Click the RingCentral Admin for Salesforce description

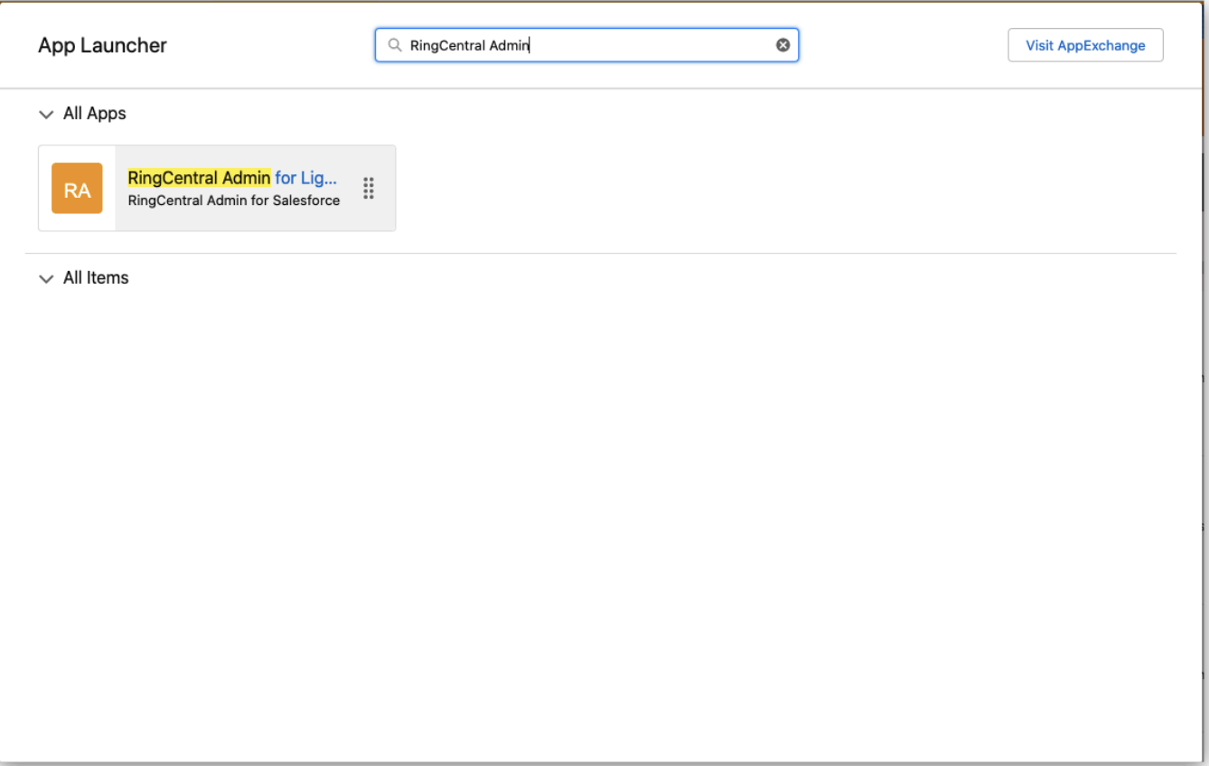[234, 201]
